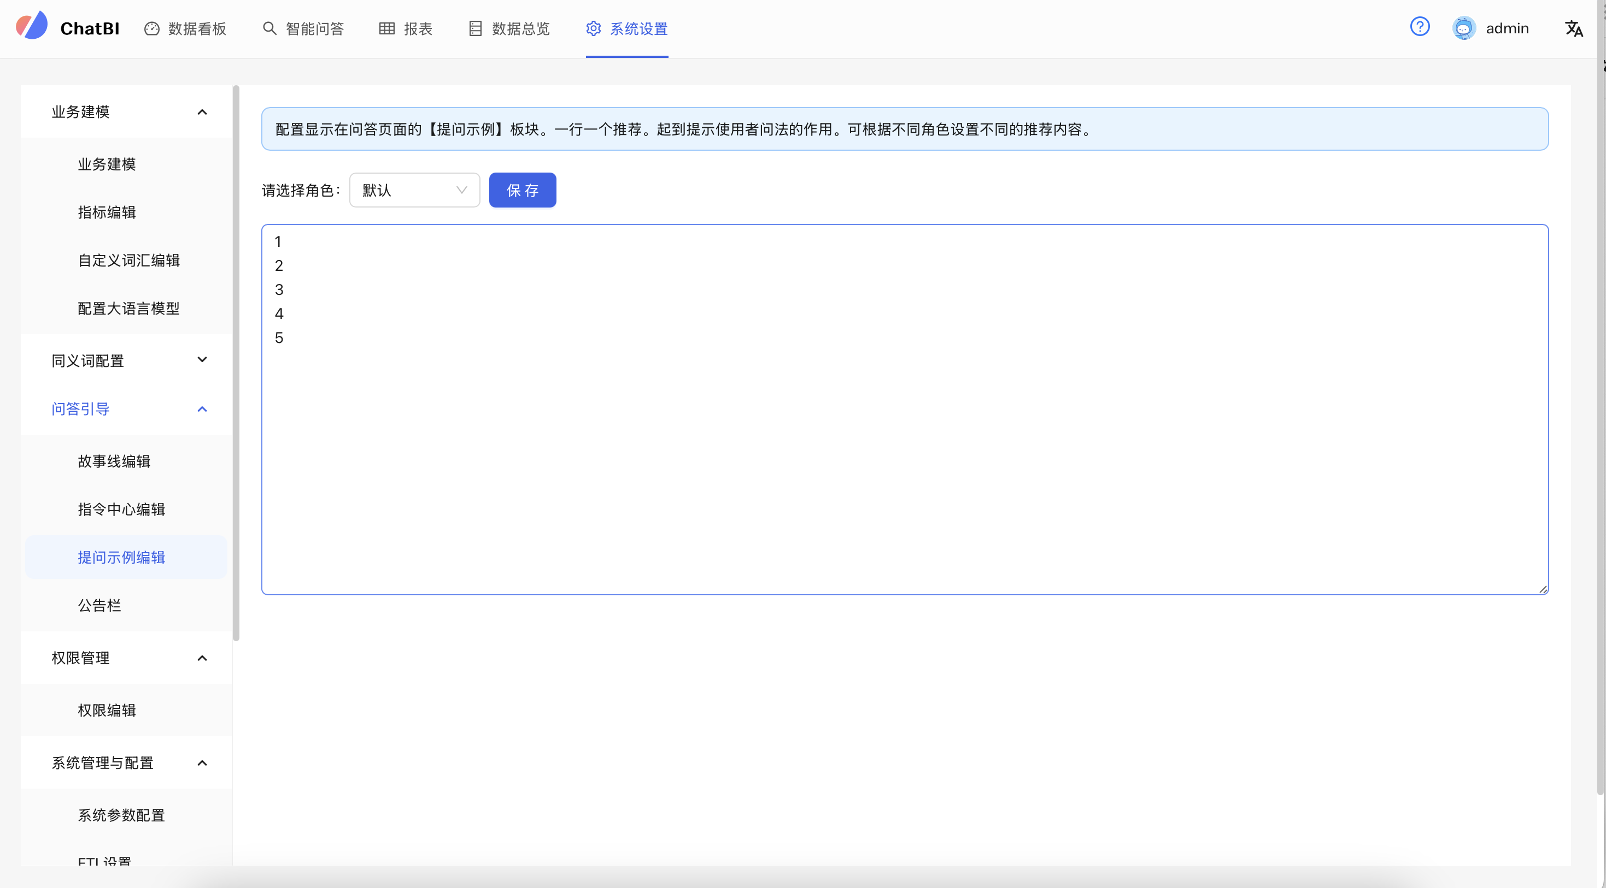Click the magnifier icon for 智能问答
1606x888 pixels.
click(269, 28)
